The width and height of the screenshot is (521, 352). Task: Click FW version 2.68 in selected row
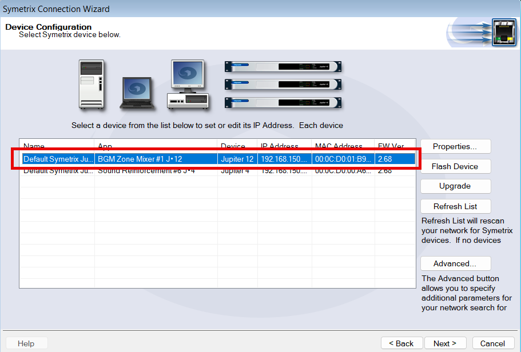[395, 159]
